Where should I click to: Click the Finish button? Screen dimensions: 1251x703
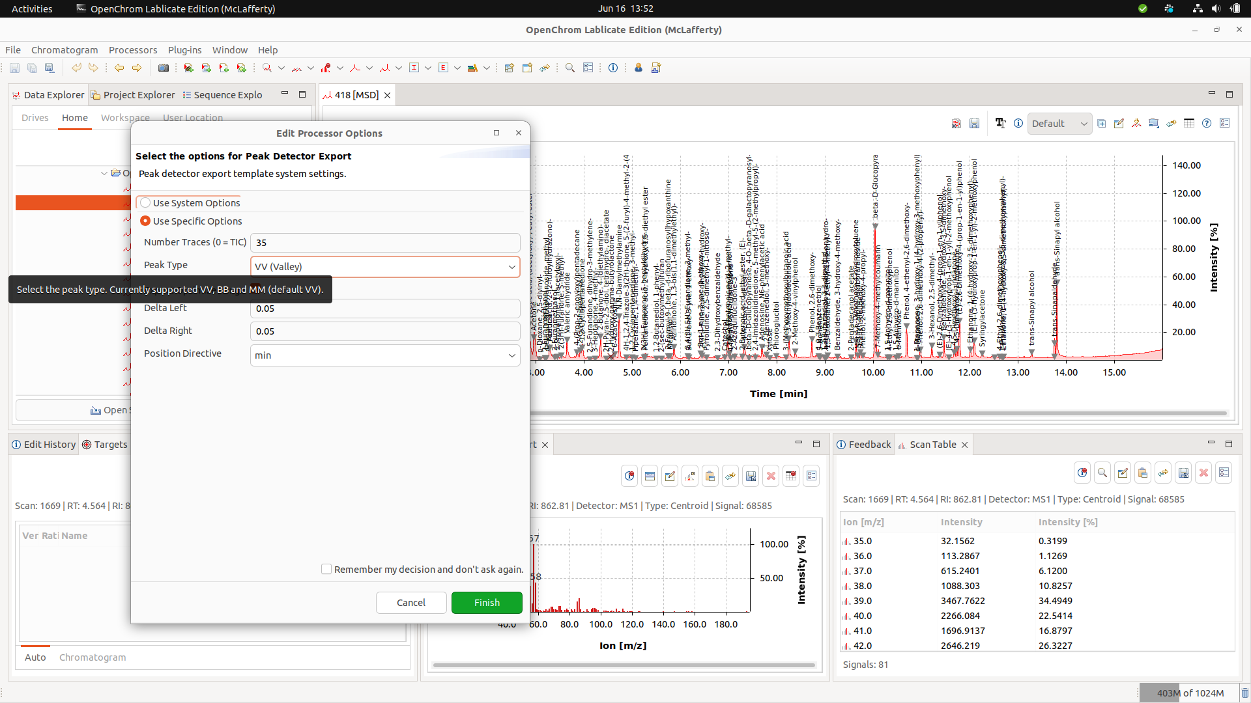(x=487, y=602)
